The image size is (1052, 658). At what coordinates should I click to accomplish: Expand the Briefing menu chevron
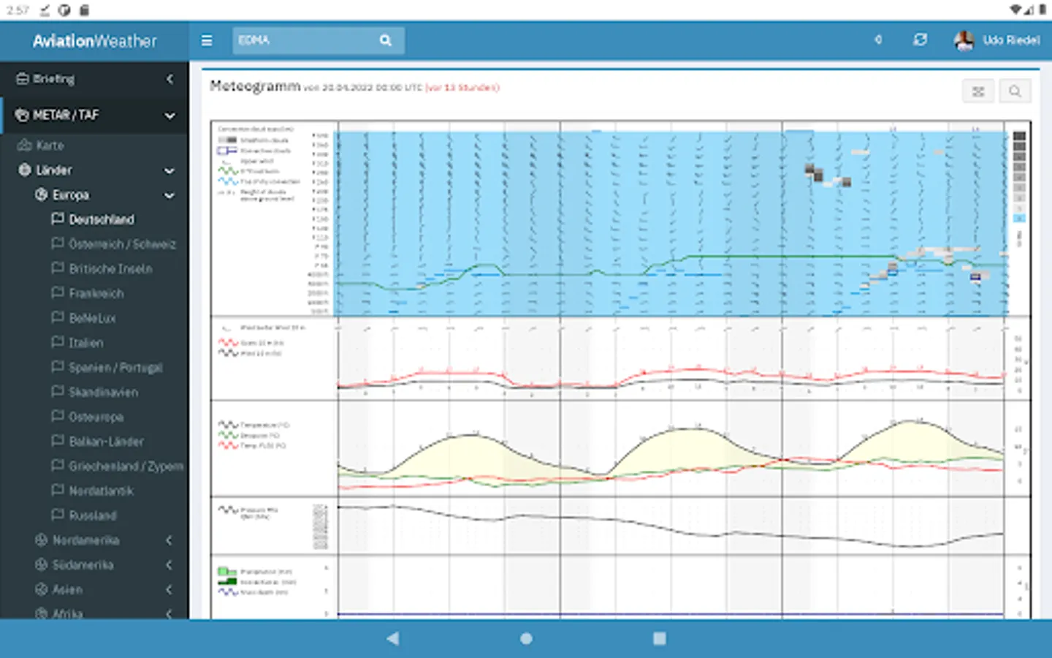[x=169, y=78]
